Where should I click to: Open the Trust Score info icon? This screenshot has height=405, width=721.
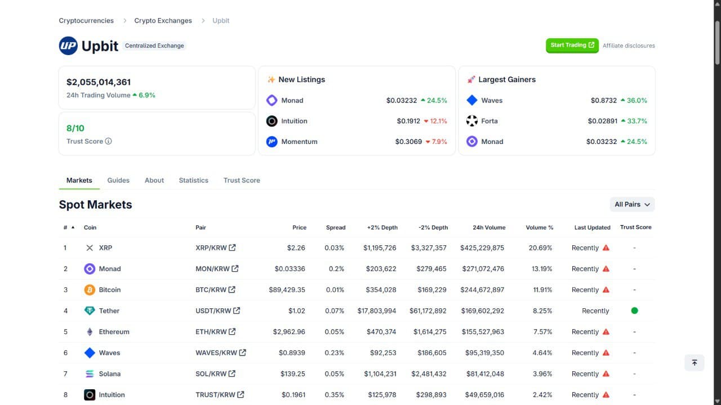click(108, 141)
